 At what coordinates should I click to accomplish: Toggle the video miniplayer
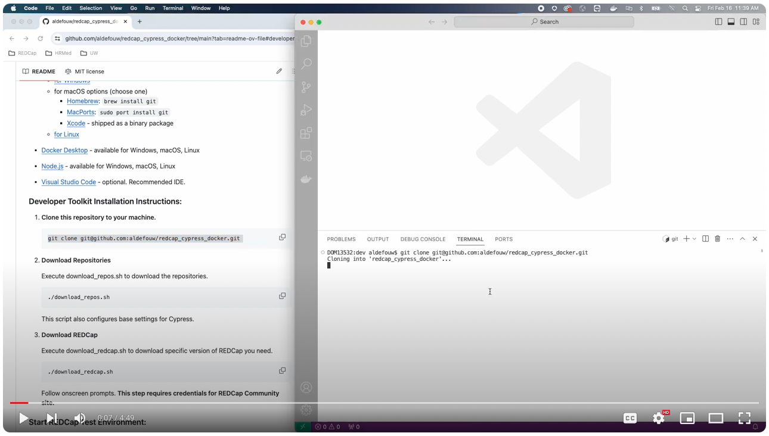687,418
